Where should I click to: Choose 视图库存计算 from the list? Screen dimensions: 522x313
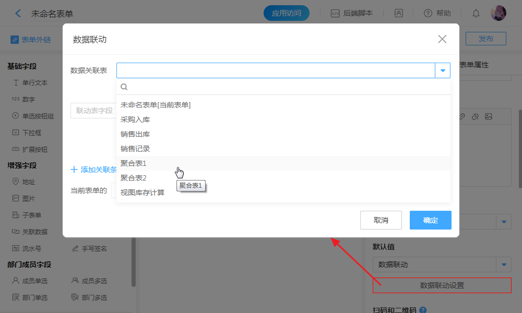point(143,192)
